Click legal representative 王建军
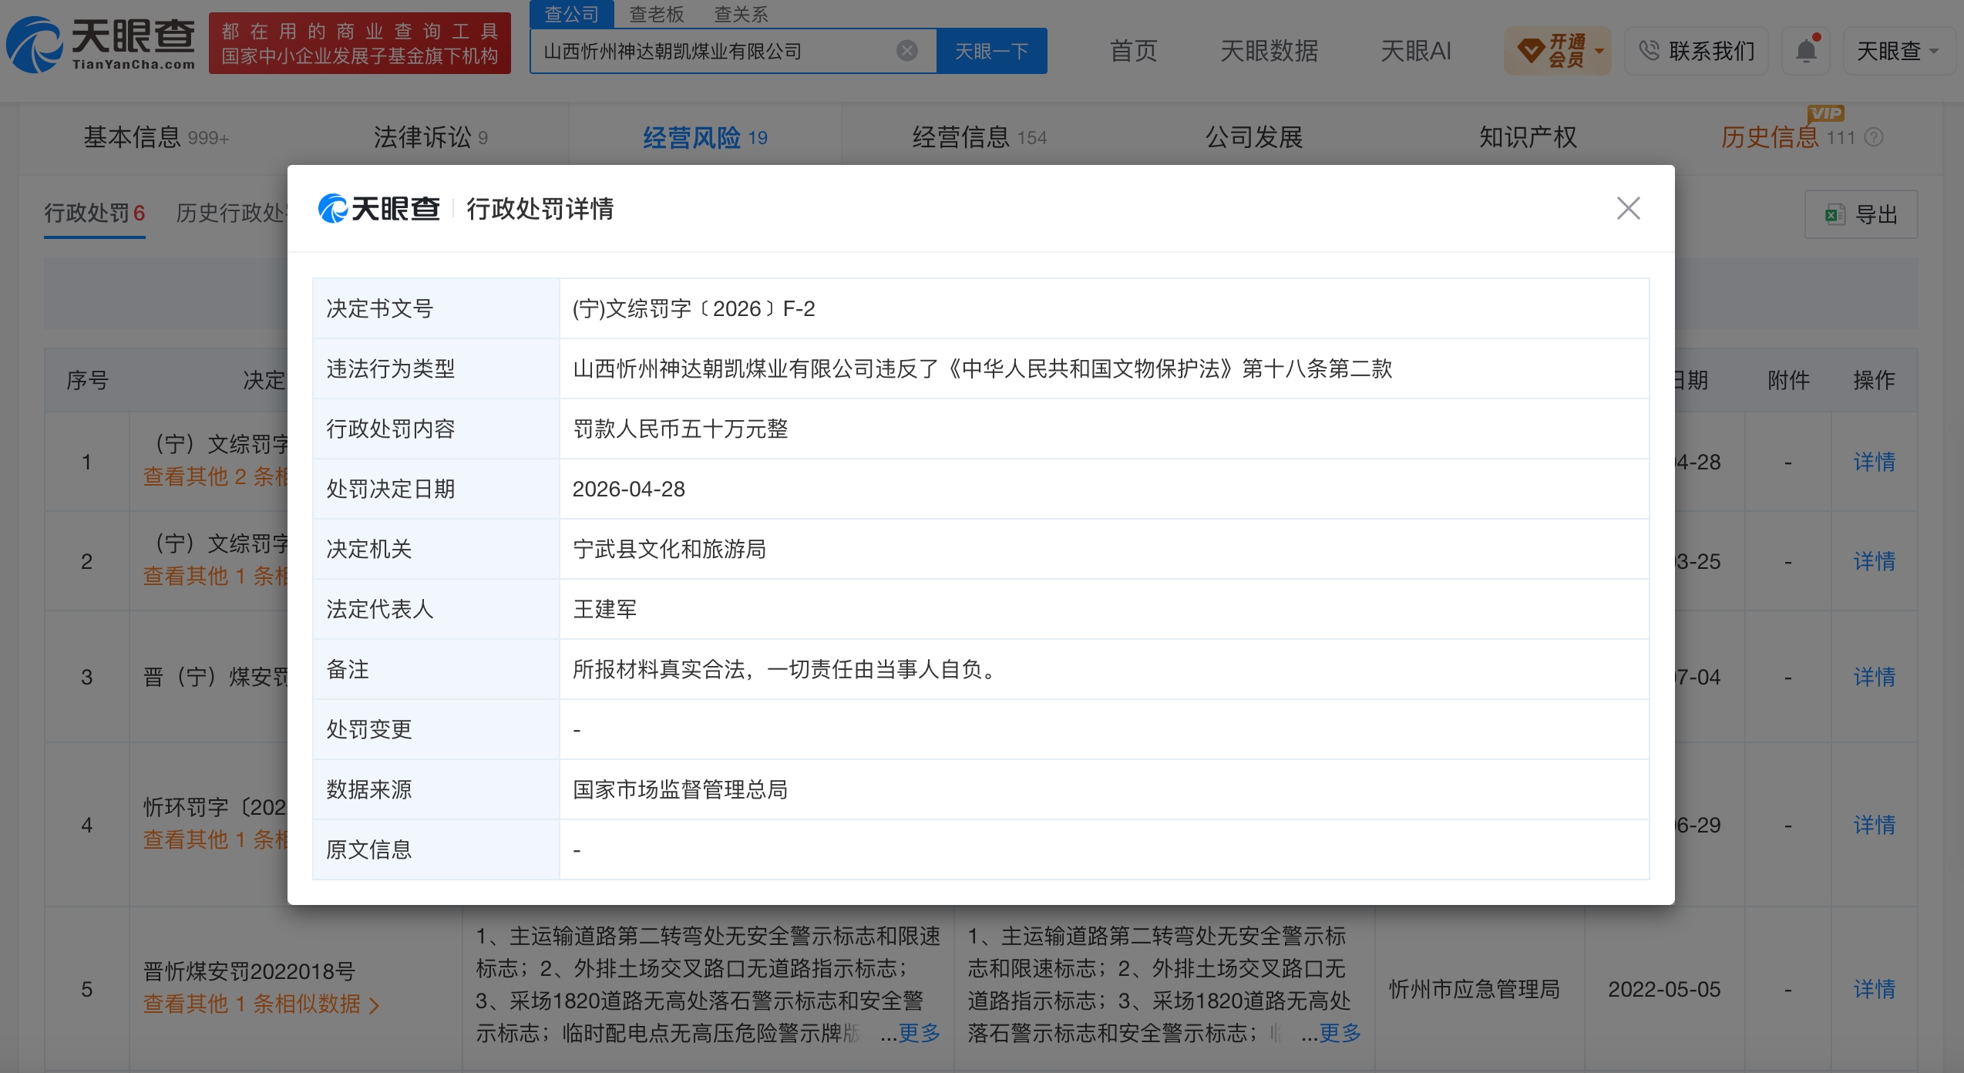Viewport: 1964px width, 1073px height. tap(604, 609)
